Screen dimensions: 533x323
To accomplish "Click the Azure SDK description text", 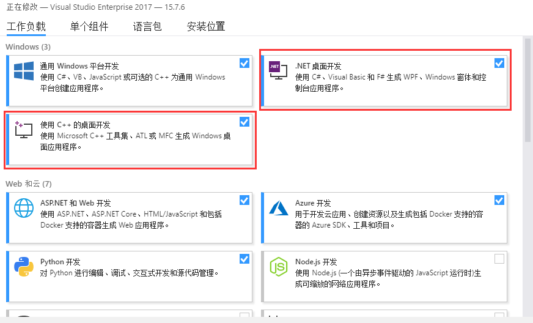I will (389, 220).
